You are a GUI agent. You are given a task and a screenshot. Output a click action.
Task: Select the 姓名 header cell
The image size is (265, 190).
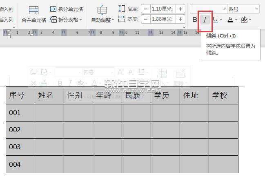[x=49, y=95]
